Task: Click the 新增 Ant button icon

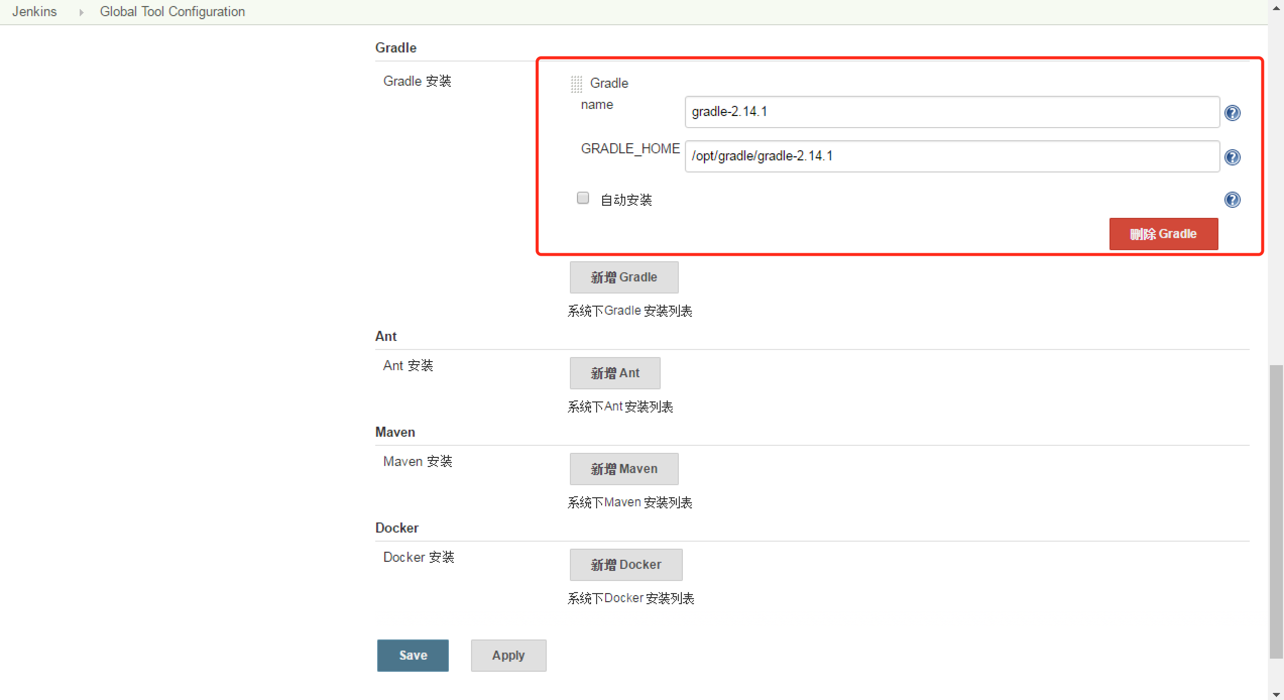Action: [614, 372]
